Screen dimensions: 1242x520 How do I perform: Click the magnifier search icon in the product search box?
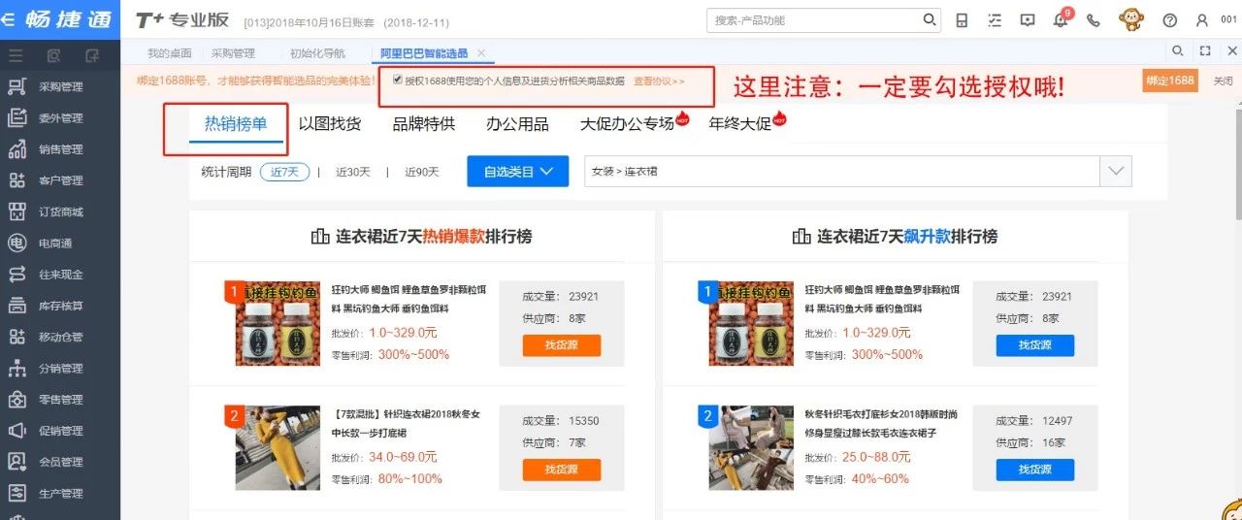pos(930,19)
